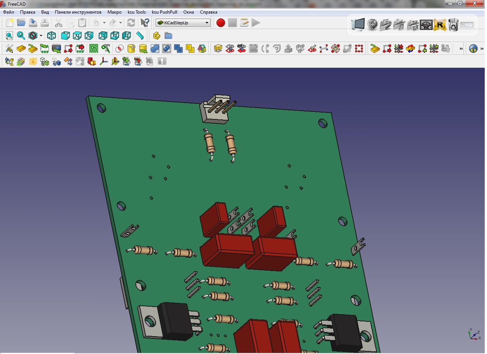Click the Fit All view icon
487x354 pixels.
(x=9, y=36)
